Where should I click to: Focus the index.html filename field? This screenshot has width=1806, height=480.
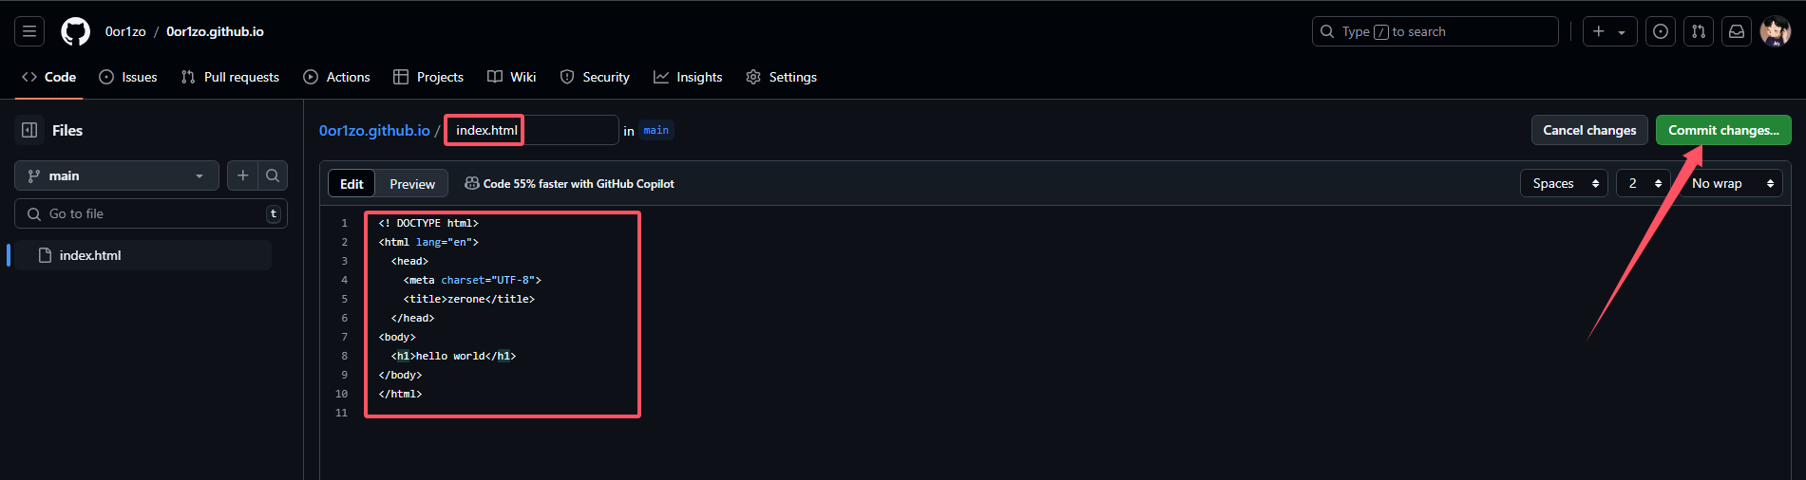(533, 130)
